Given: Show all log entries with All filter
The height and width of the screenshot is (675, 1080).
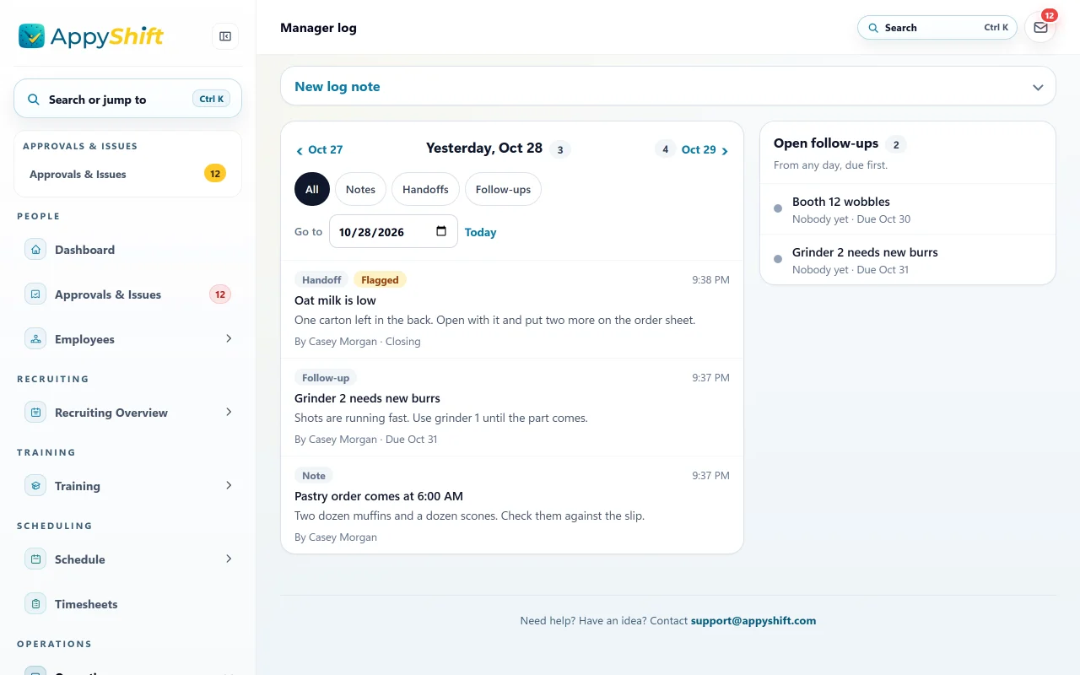Looking at the screenshot, I should 312,189.
